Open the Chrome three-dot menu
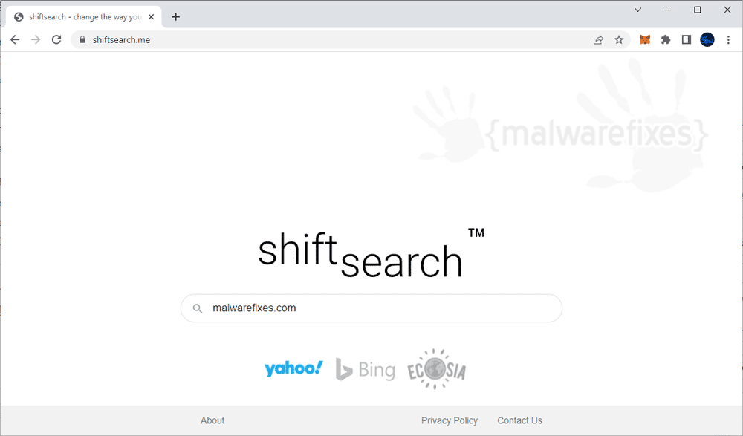Image resolution: width=743 pixels, height=436 pixels. [x=728, y=40]
